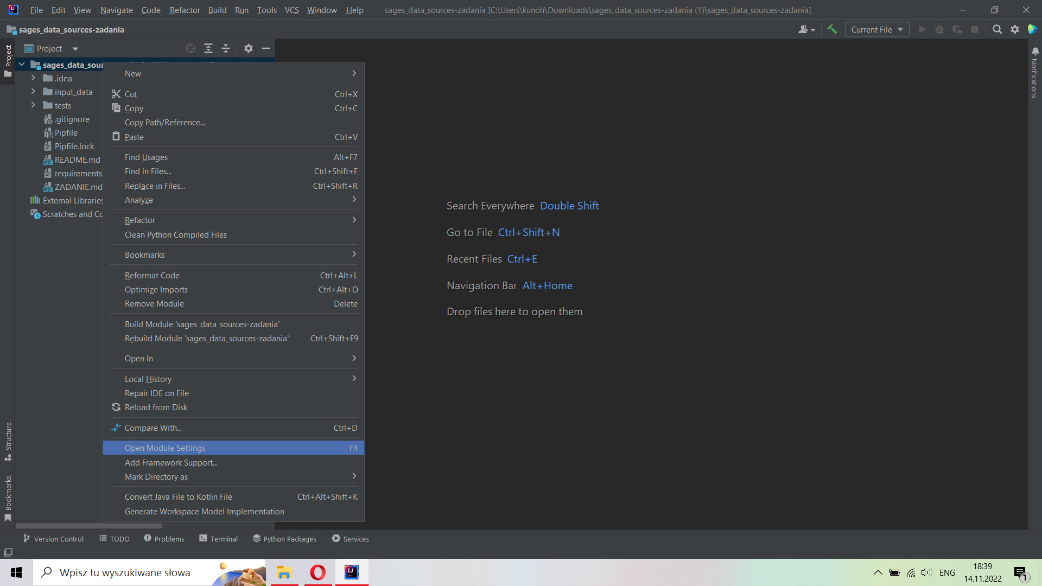The image size is (1042, 586).
Task: Click the Windows taskbar search field
Action: point(125,572)
